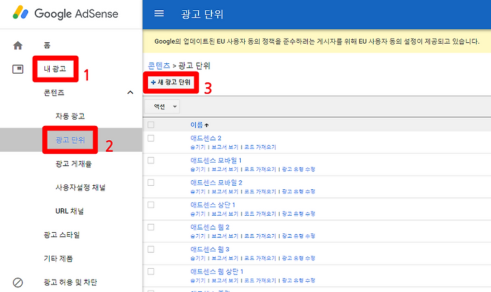The width and height of the screenshot is (491, 292).
Task: Open the 애드센스 모바일 1 ad unit
Action: click(216, 161)
